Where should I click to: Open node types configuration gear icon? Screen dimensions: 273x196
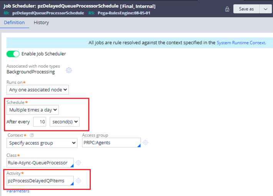coord(69,70)
